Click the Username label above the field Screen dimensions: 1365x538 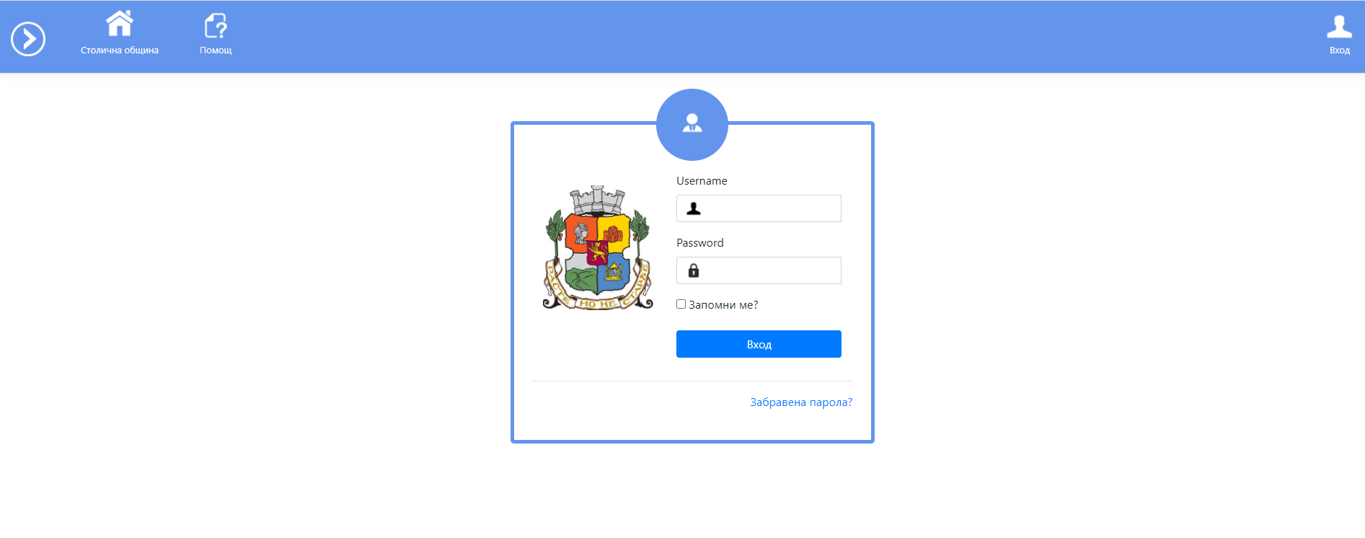point(702,181)
